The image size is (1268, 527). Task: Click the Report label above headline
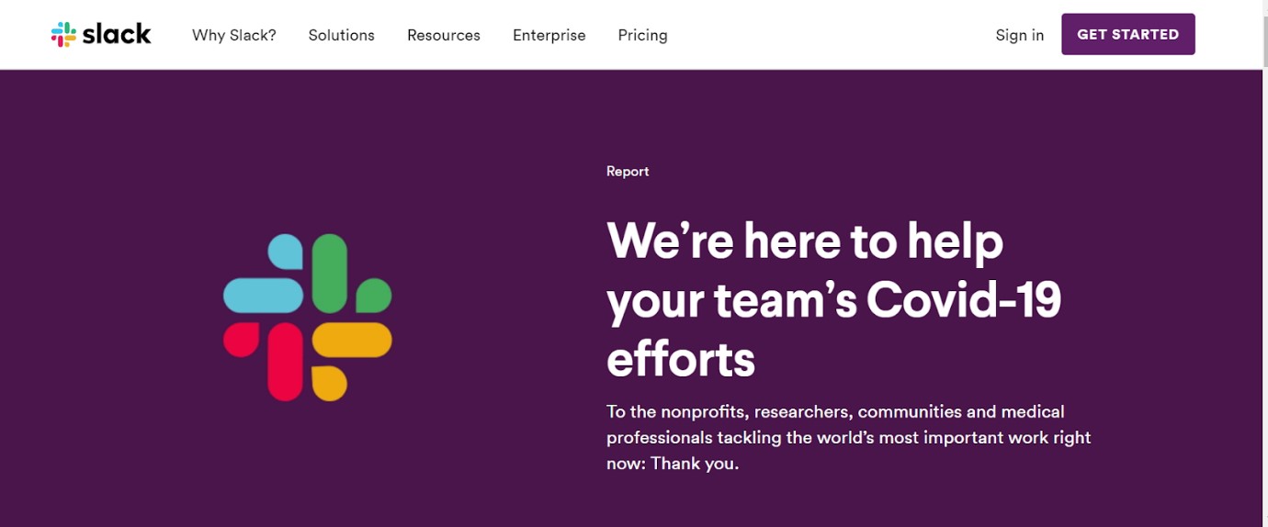[628, 172]
